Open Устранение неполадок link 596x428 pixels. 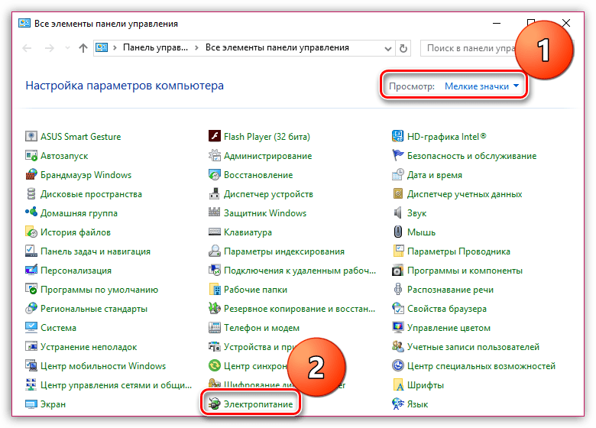(x=89, y=347)
